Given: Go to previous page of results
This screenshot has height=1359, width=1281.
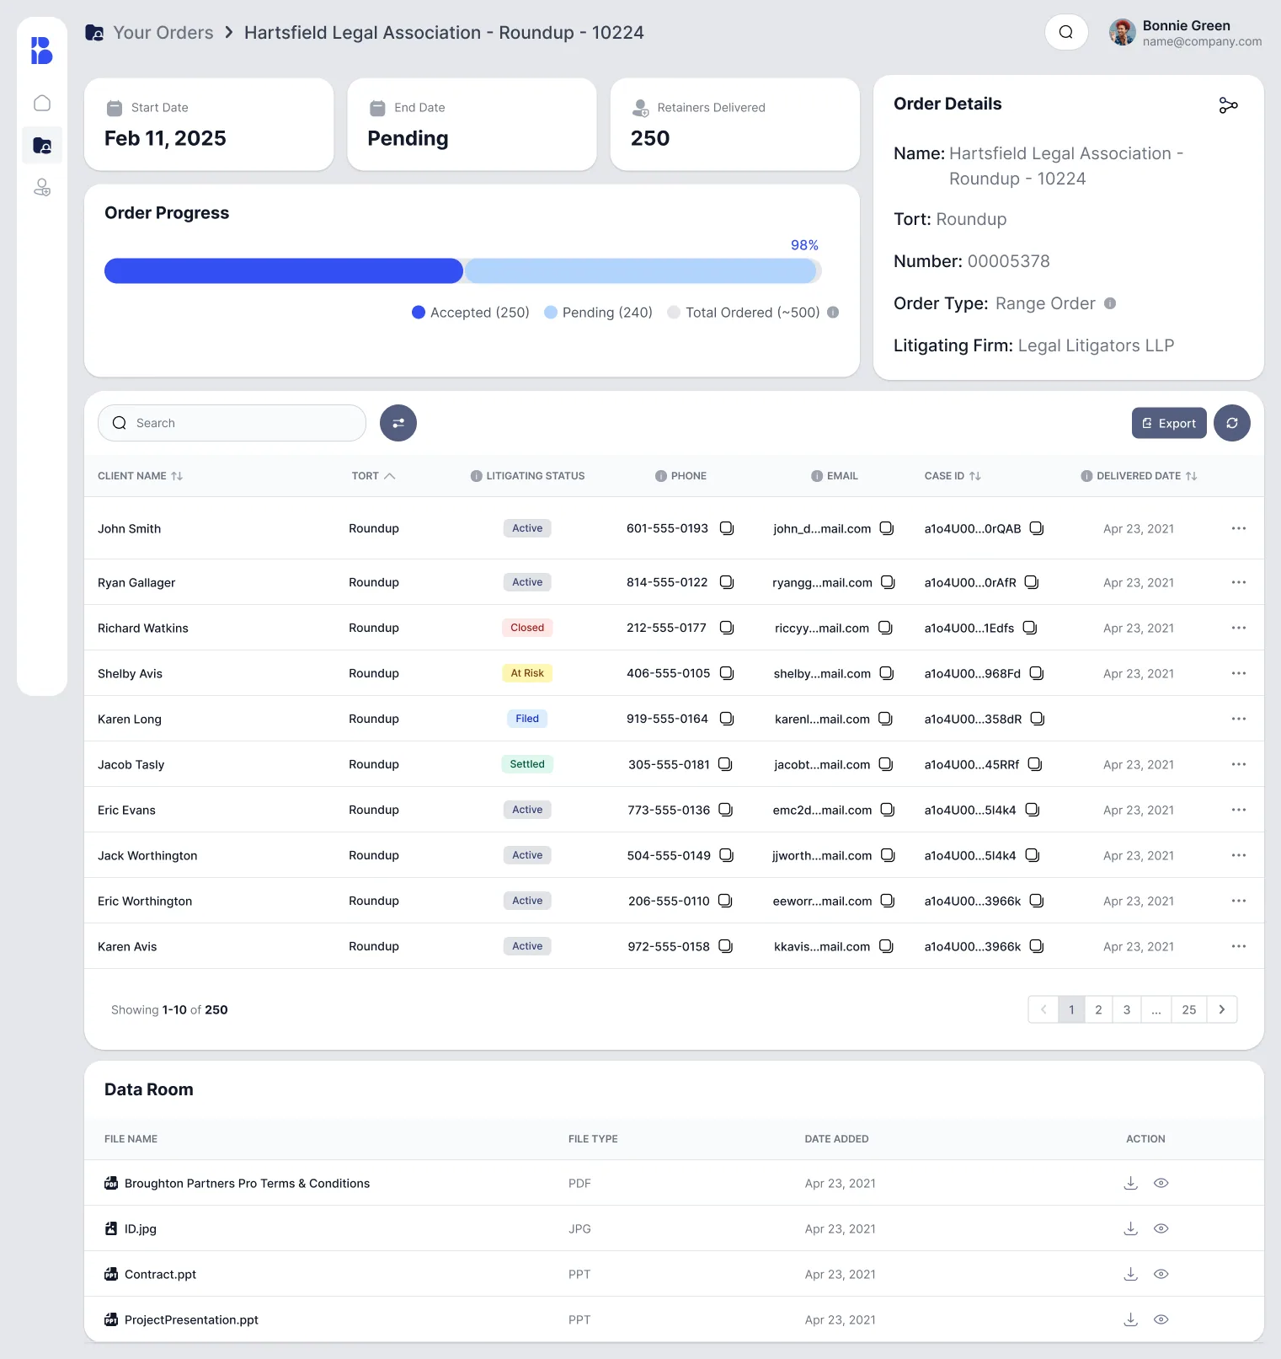Looking at the screenshot, I should (1043, 1009).
